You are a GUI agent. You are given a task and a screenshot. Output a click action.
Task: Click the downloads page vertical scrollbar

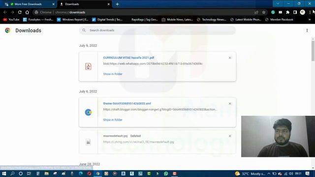click(x=313, y=51)
